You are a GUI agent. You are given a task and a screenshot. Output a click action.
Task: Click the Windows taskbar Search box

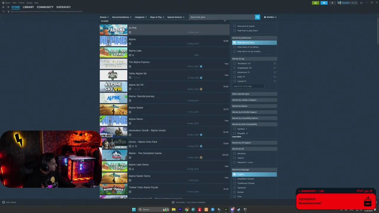point(154,209)
